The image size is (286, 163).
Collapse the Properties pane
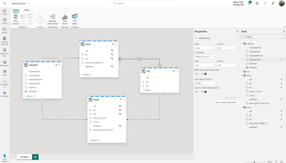pyautogui.click(x=237, y=31)
